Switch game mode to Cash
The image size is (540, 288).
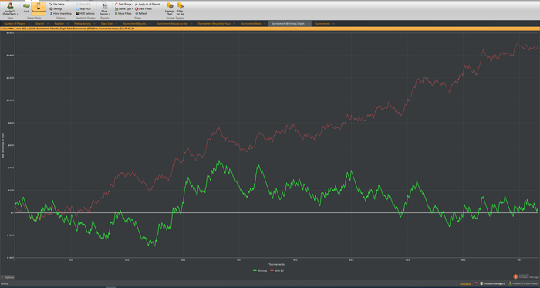(26, 8)
